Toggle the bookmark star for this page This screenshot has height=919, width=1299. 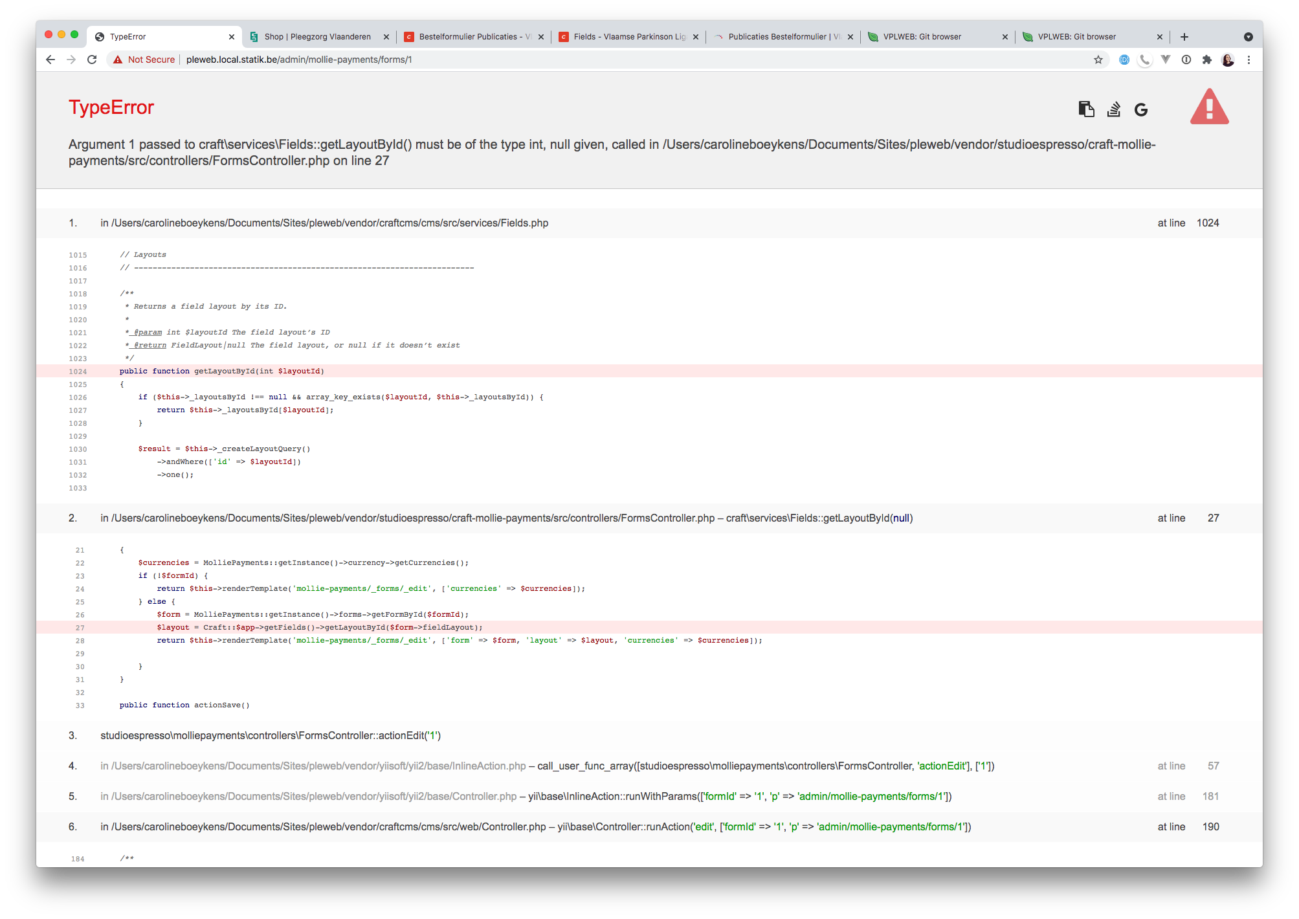tap(1098, 59)
